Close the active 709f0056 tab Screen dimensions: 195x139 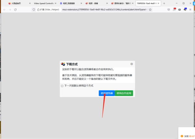[x=159, y=3]
